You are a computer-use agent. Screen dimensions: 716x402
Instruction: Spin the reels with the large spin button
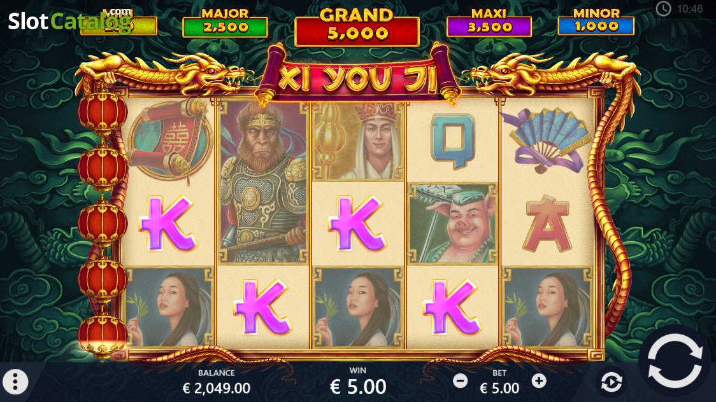[675, 361]
